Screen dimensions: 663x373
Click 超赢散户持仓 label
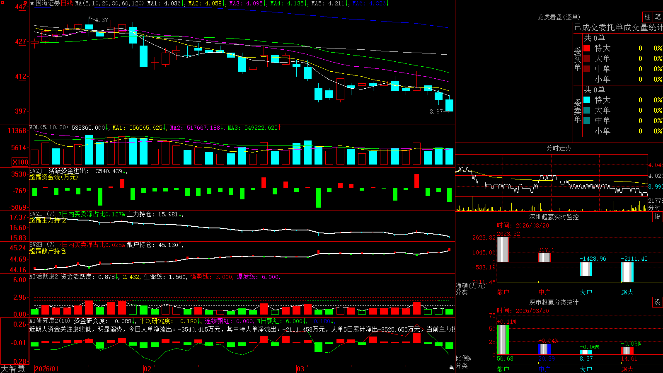[48, 251]
